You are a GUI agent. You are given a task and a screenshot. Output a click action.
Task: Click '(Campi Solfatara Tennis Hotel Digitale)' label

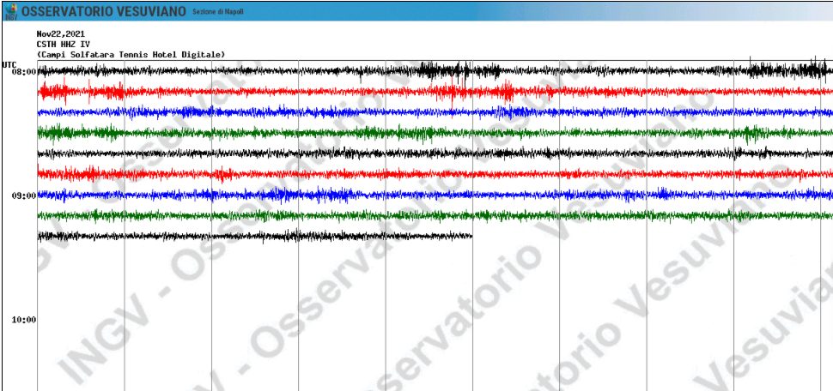point(131,55)
